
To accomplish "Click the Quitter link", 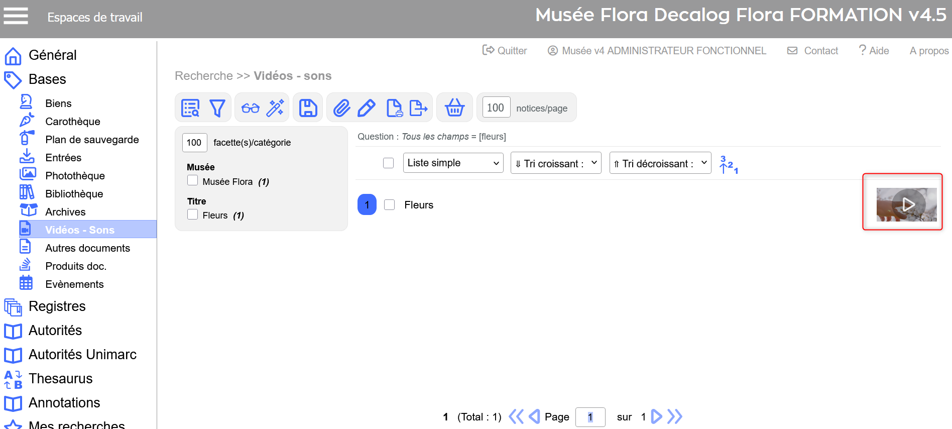I will [505, 51].
